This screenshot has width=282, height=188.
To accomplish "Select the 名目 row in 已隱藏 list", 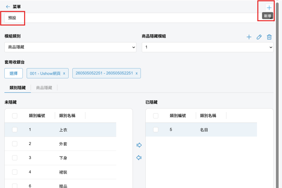I will (x=201, y=130).
